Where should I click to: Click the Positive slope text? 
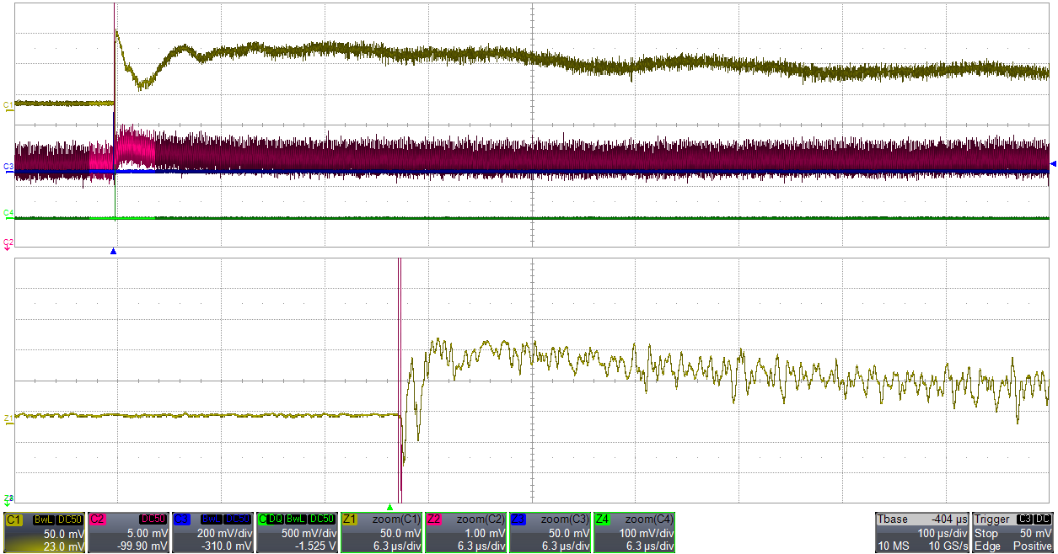tap(1034, 546)
